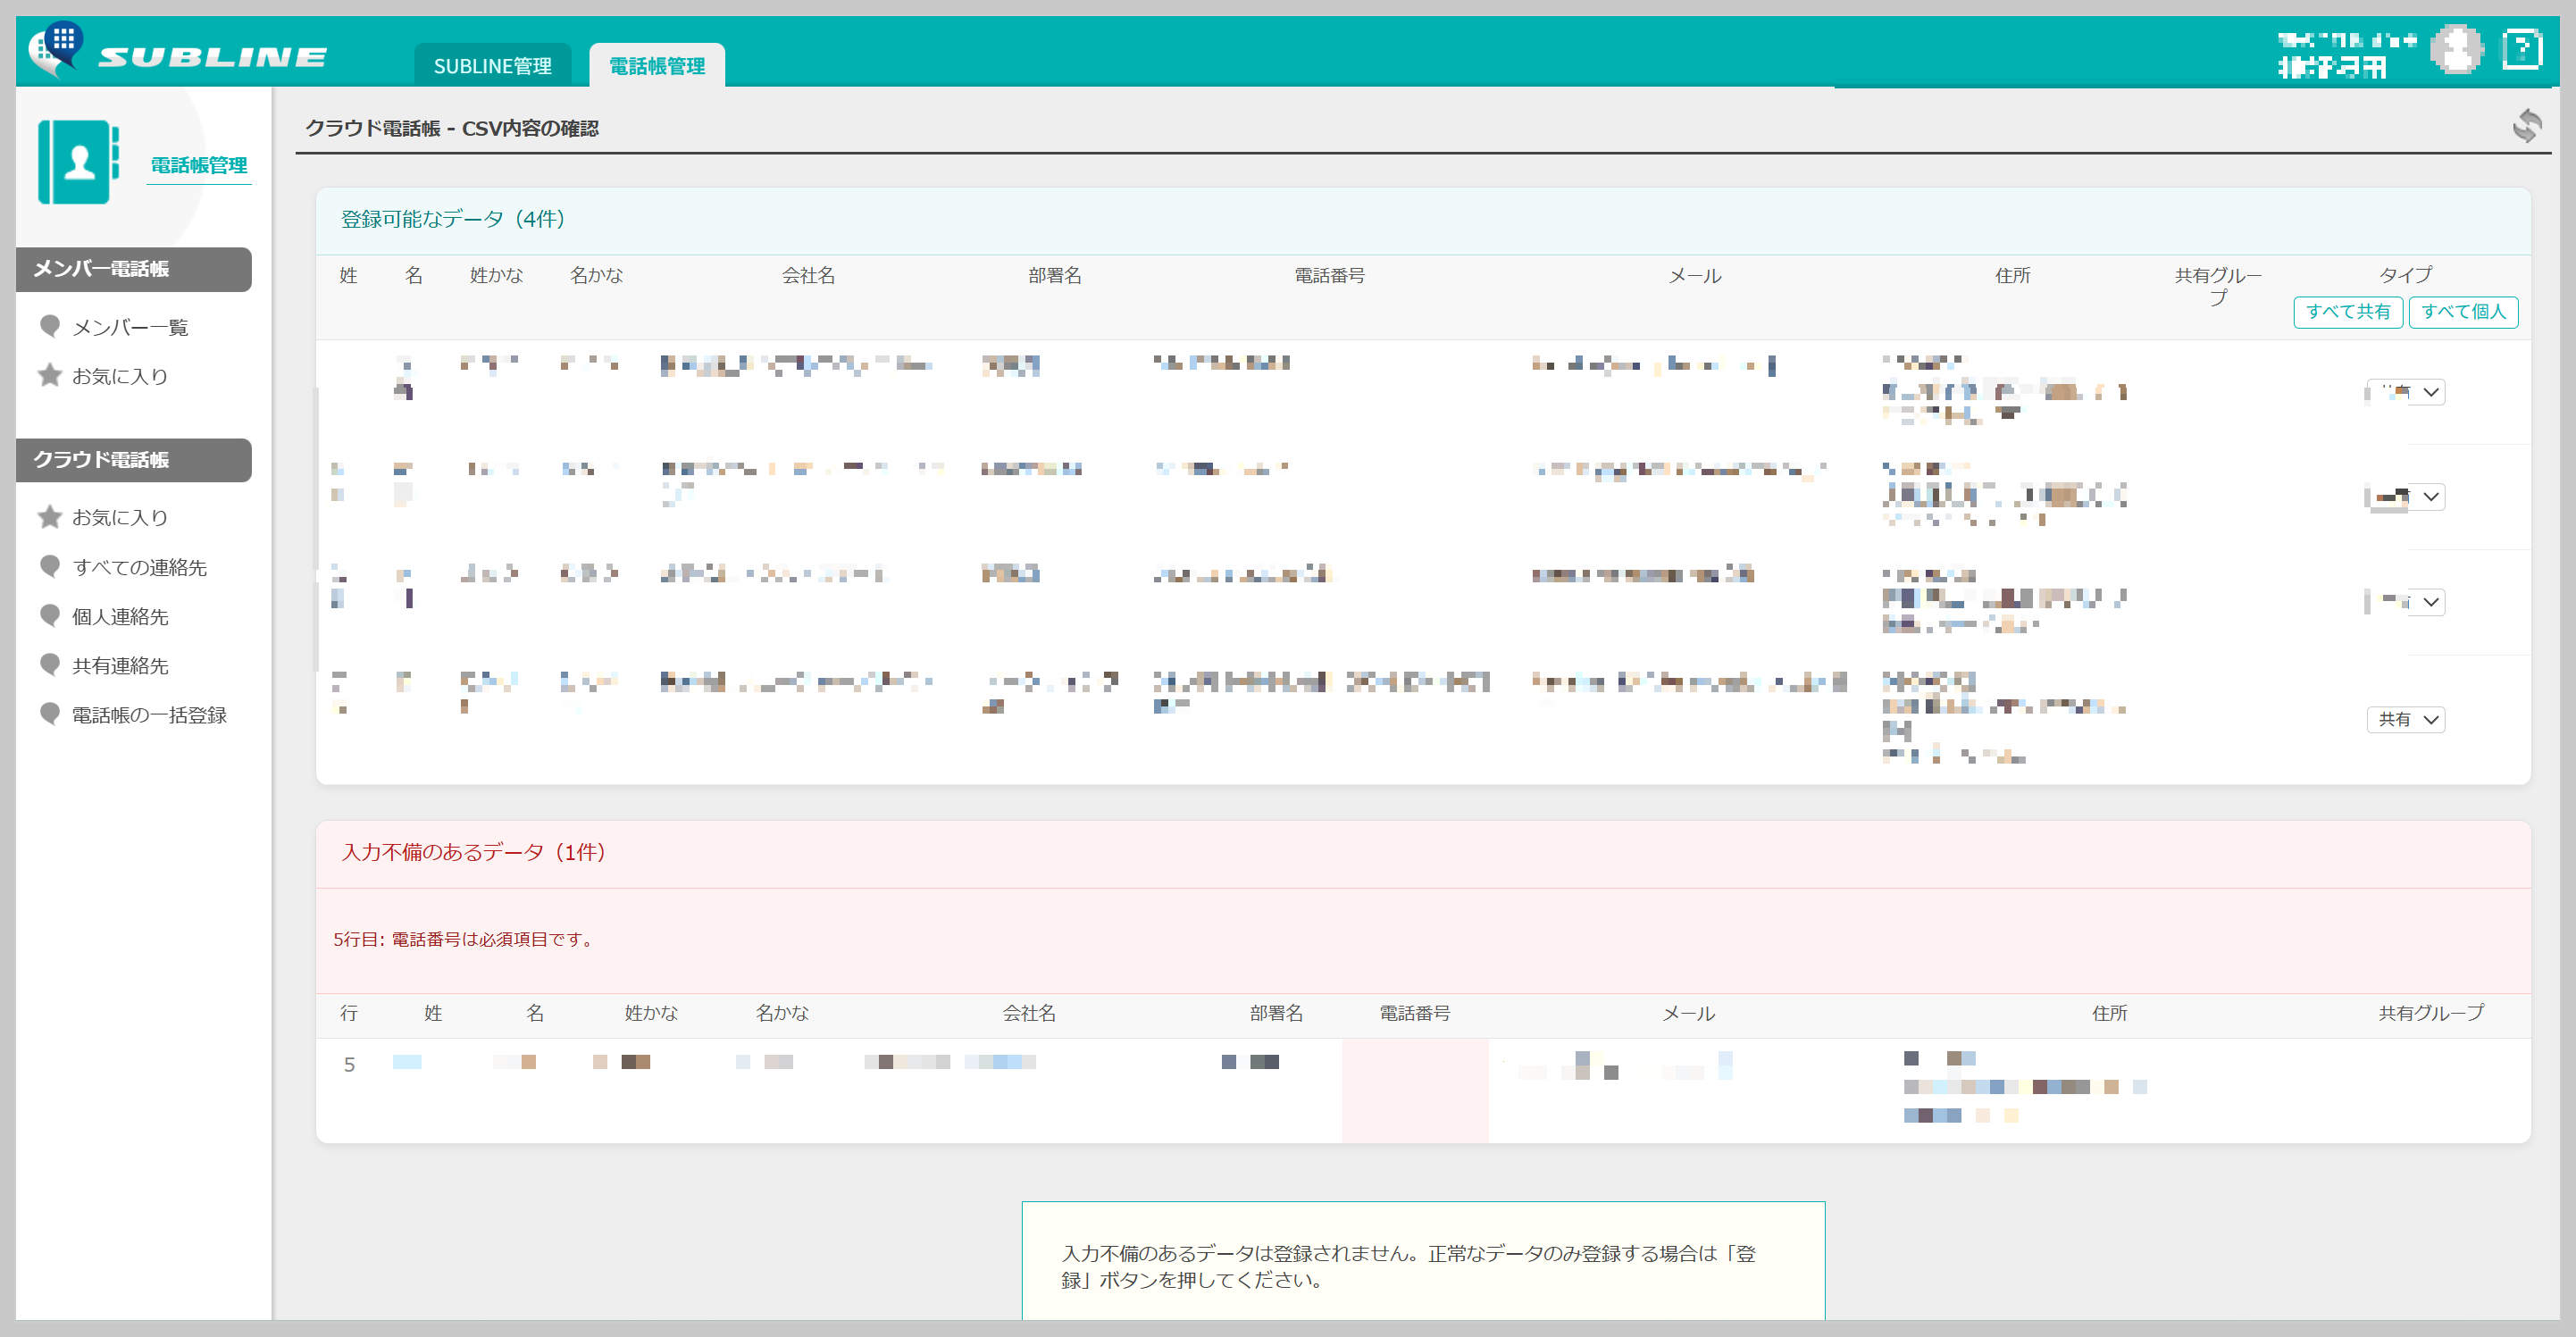Open type dropdown for first data row

pos(2407,392)
